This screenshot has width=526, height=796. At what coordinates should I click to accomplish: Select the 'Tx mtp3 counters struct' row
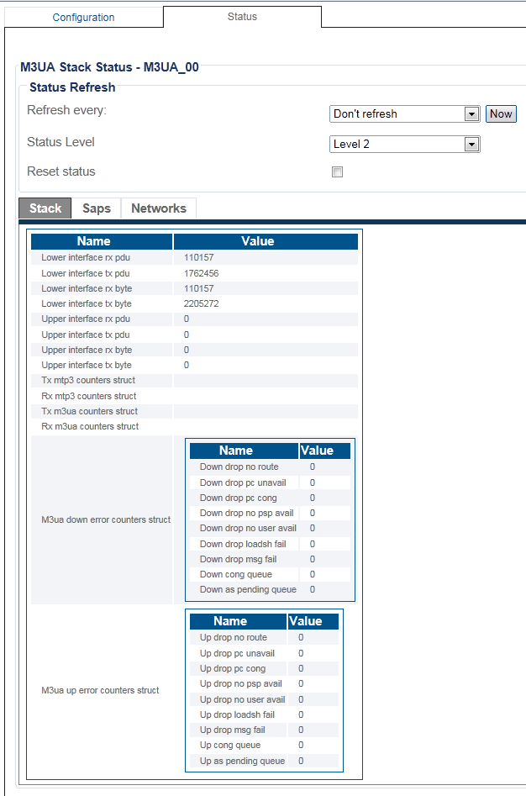[x=89, y=380]
